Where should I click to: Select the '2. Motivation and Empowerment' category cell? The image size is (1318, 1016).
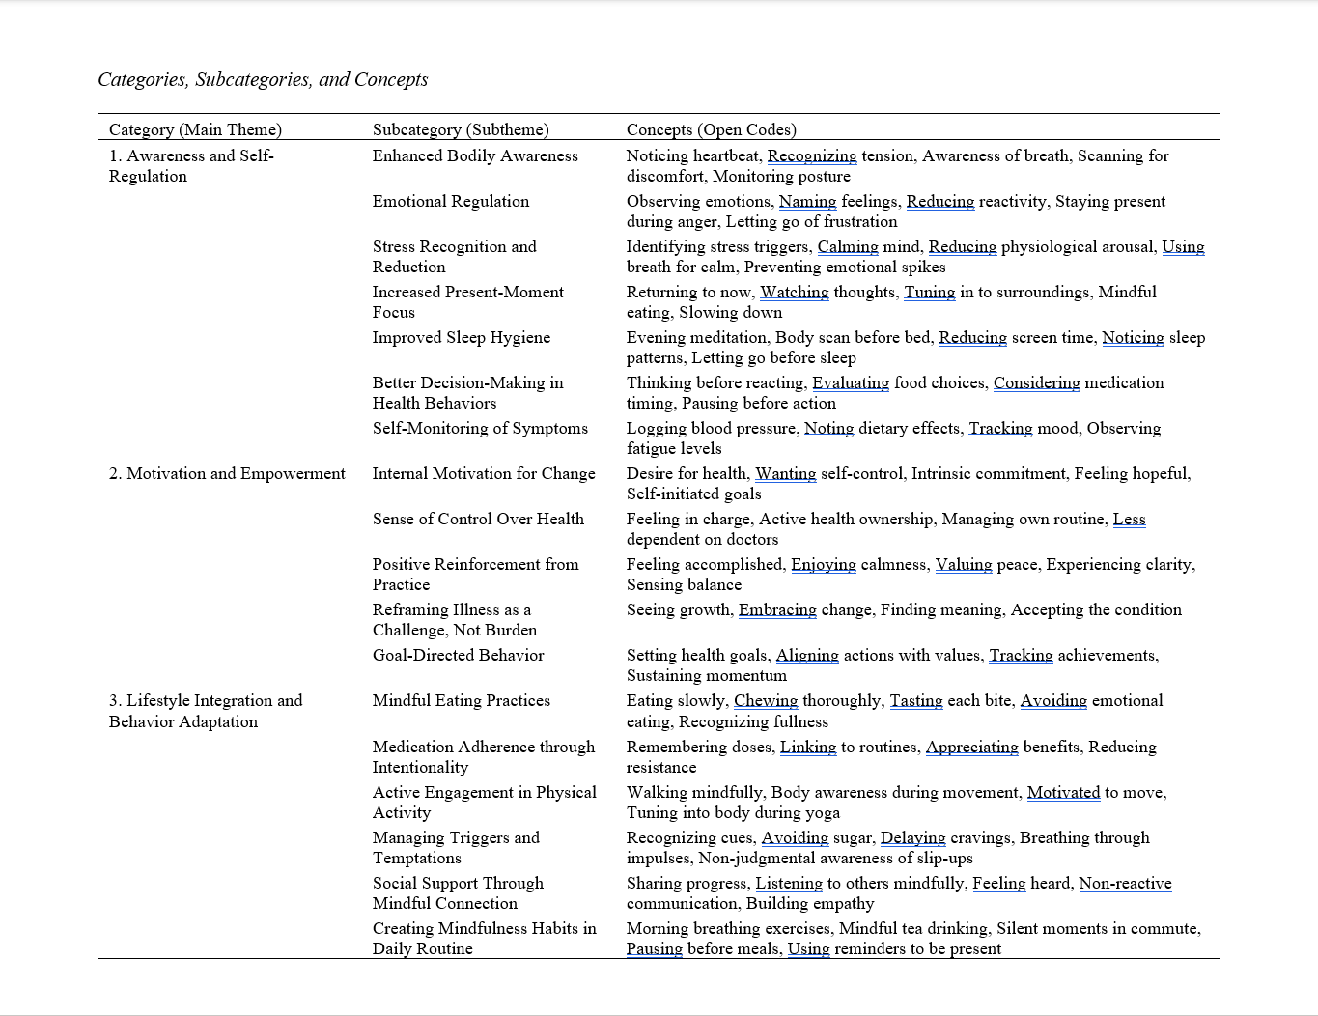coord(227,473)
